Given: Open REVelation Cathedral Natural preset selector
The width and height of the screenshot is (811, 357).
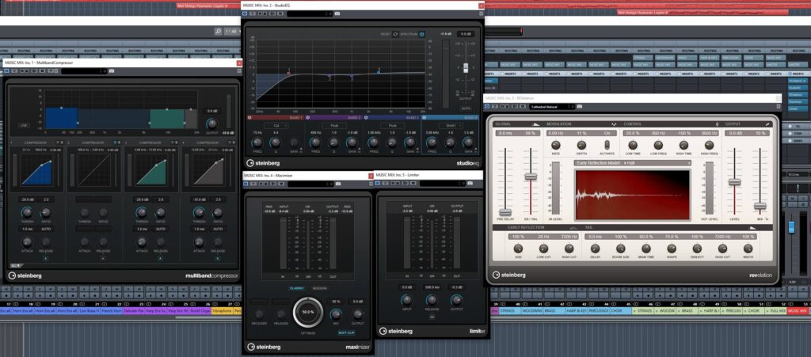Looking at the screenshot, I should pos(552,107).
